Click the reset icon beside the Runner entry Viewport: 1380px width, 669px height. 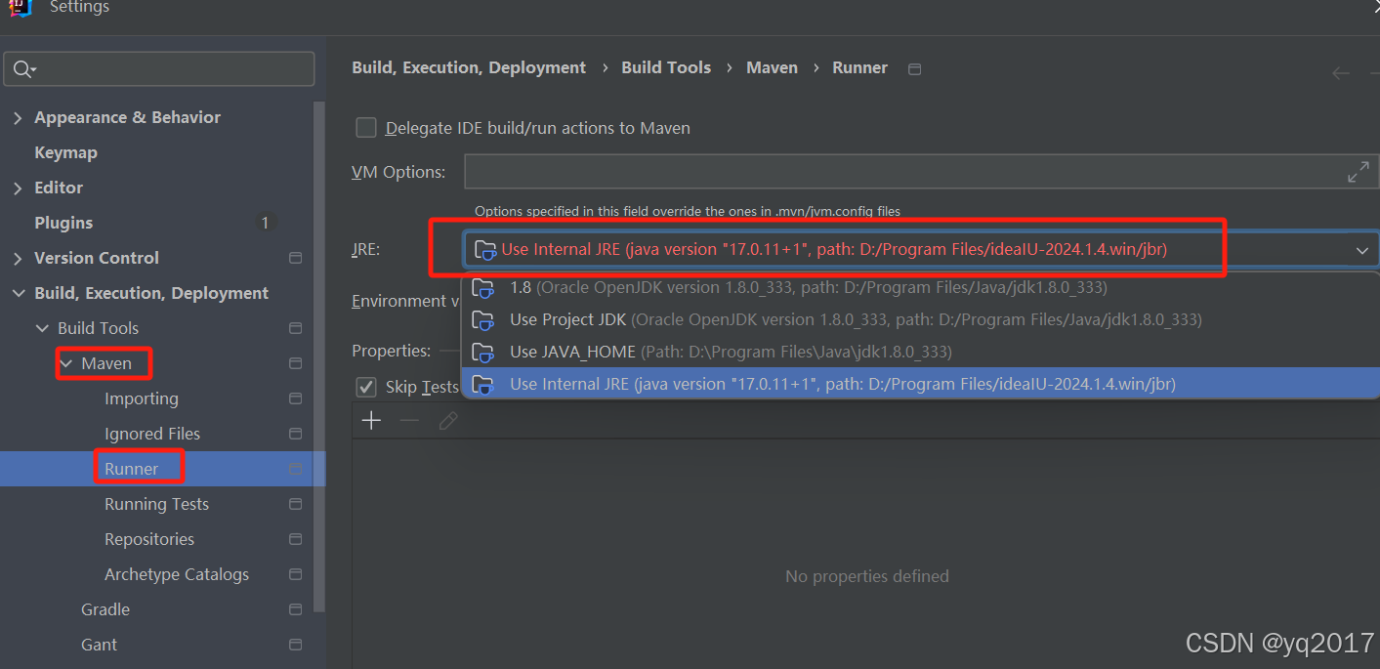tap(295, 467)
